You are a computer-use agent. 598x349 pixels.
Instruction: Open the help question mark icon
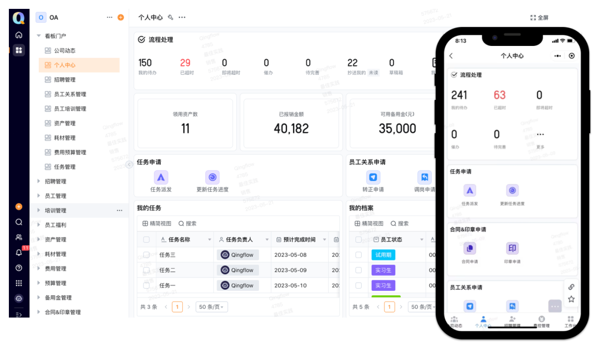click(x=19, y=268)
